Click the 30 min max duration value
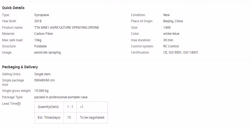 168,40
